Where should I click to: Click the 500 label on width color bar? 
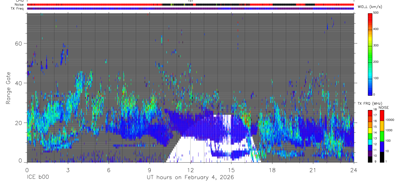[376, 13]
